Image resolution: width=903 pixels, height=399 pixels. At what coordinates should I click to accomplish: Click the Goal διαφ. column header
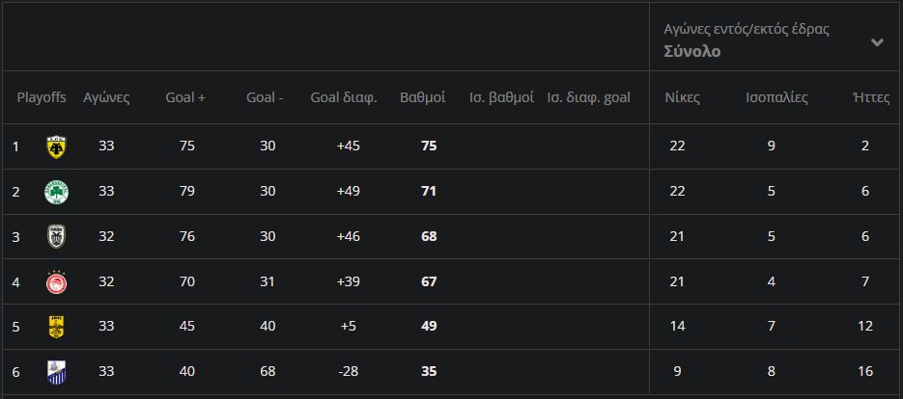[344, 97]
